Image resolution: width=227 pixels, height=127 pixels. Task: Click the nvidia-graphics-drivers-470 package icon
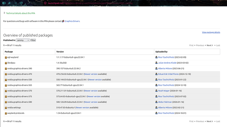(x=6, y=74)
